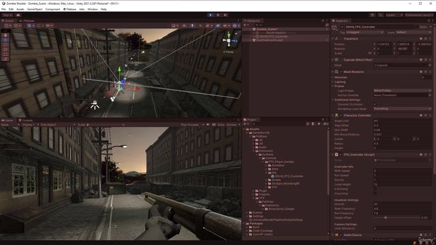
Task: Open Light Probes Blend Probes dropdown
Action: 403,91
